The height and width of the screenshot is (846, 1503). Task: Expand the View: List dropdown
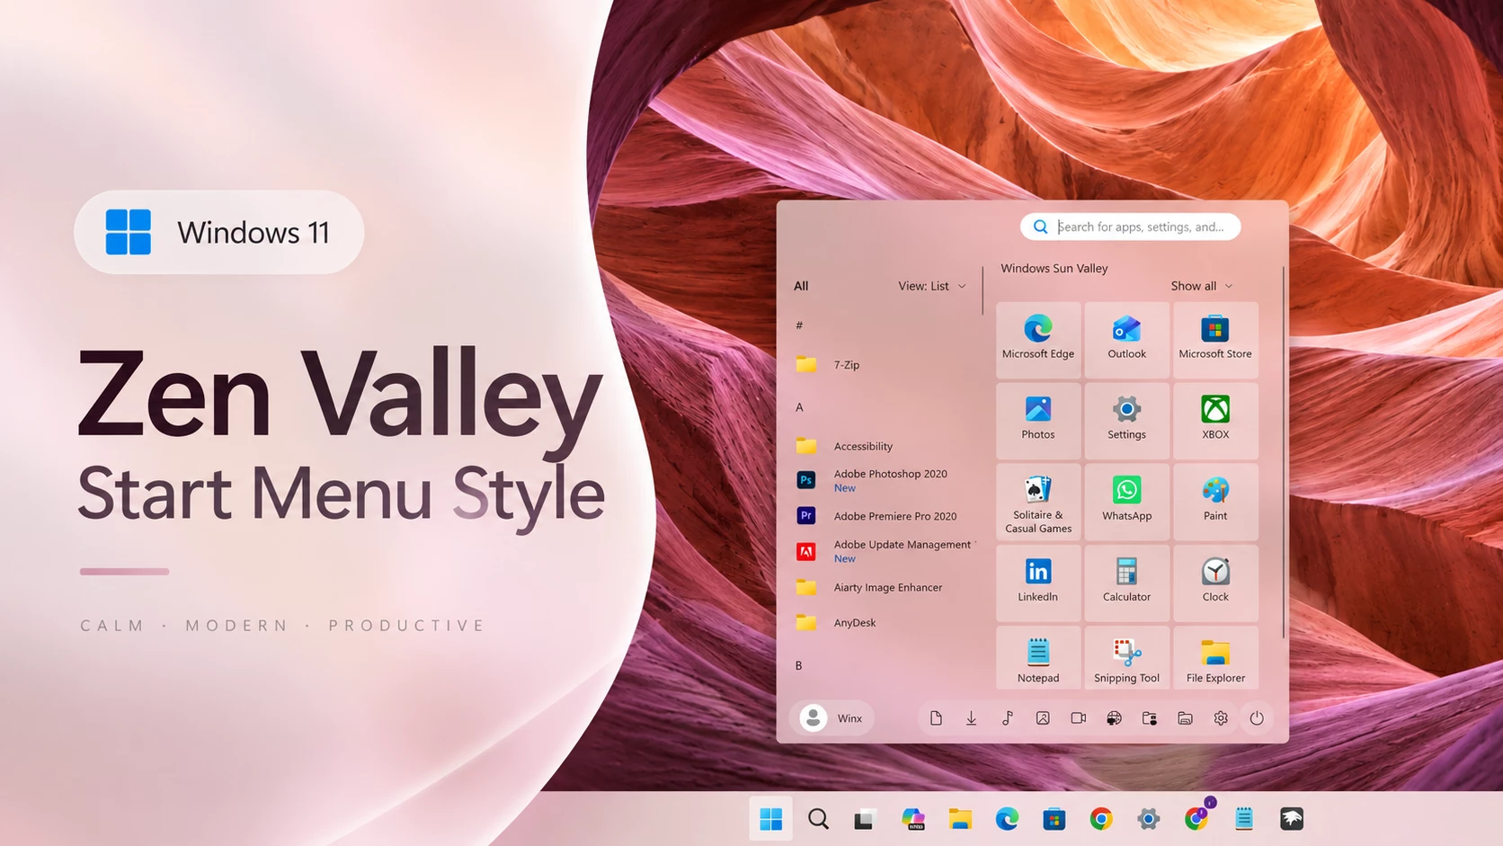932,286
